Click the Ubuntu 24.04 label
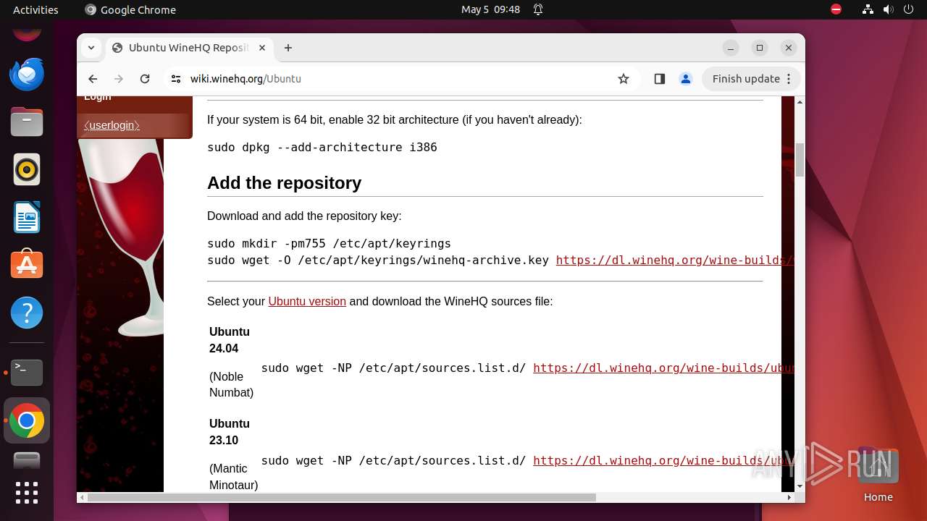Viewport: 927px width, 521px height. (x=230, y=340)
